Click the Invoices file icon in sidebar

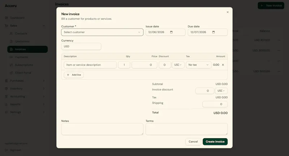[x=11, y=49]
